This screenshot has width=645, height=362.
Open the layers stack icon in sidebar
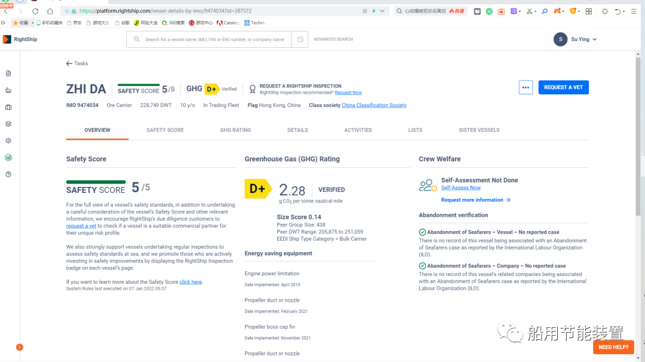[8, 124]
